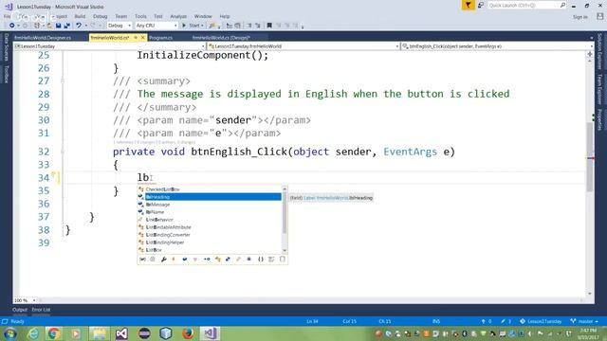Open the btnEnglish_Click member navigation dropdown
Viewport: 607px width, 341px height.
point(497,46)
